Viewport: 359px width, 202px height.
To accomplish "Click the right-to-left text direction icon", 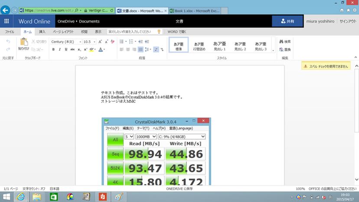I will (162, 49).
